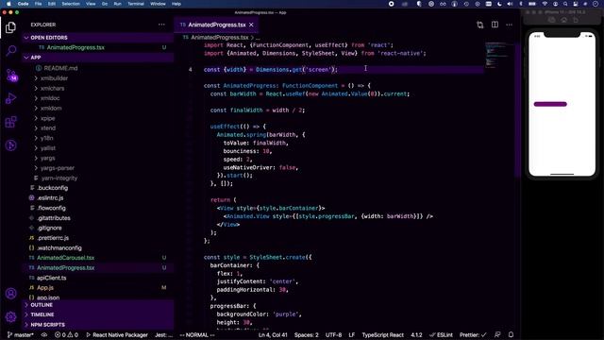Open the View menu
This screenshot has height=340, width=604.
point(91,4)
